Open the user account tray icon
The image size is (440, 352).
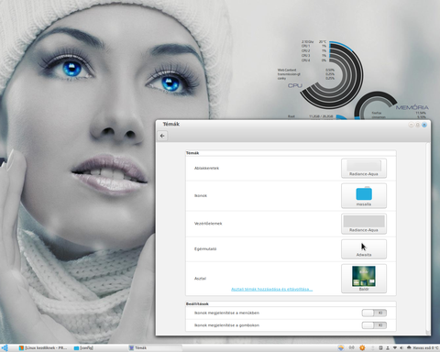pyautogui.click(x=388, y=347)
